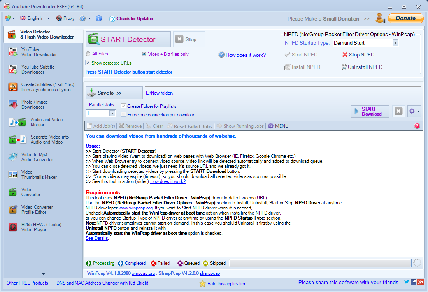The width and height of the screenshot is (428, 292).
Task: Open the top How does it work? help link
Action: click(x=246, y=55)
